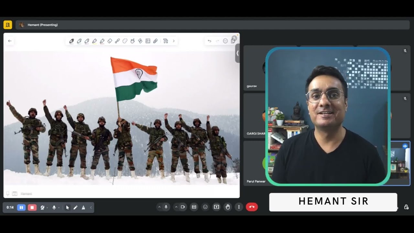Expand more whiteboard tools with right chevron
The image size is (414, 233).
[x=174, y=41]
